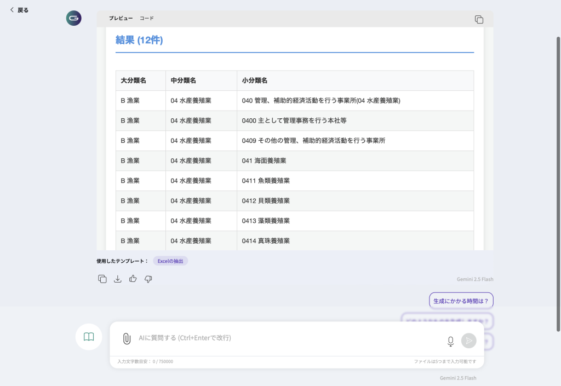Click the 小分類名 column header
This screenshot has height=386, width=561.
pos(255,80)
